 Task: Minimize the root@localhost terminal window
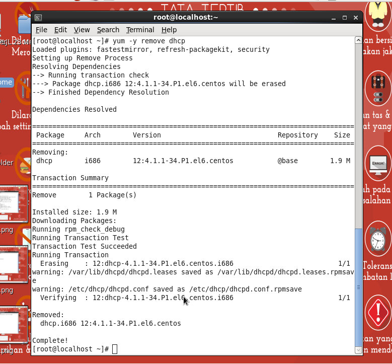pyautogui.click(x=334, y=18)
